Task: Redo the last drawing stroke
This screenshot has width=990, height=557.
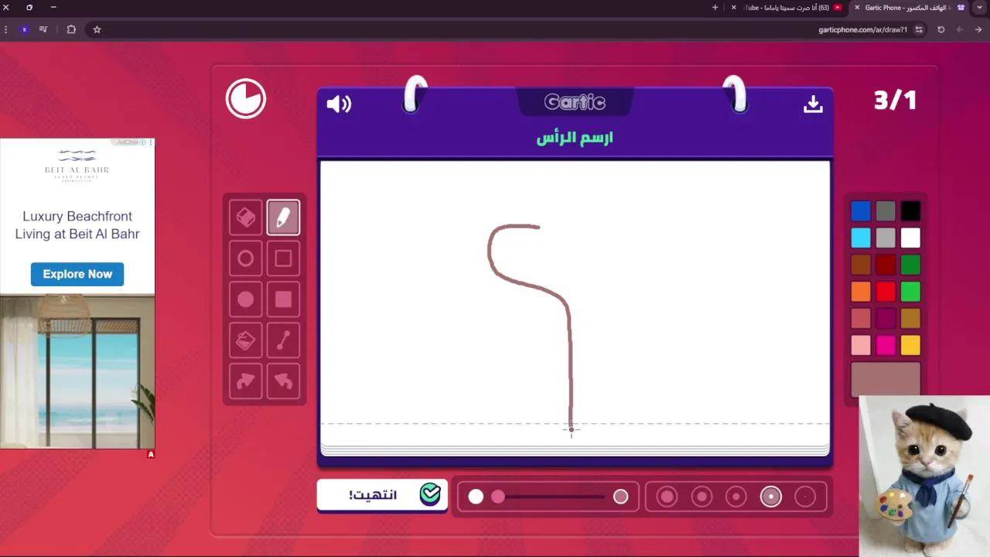Action: [246, 381]
